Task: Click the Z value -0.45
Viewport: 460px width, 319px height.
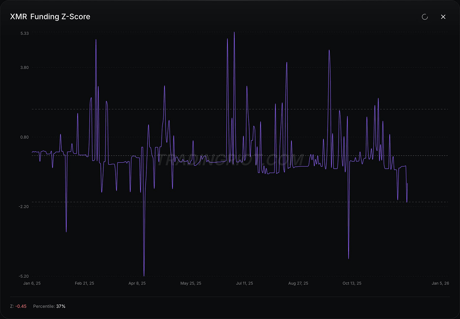Action: (x=21, y=306)
